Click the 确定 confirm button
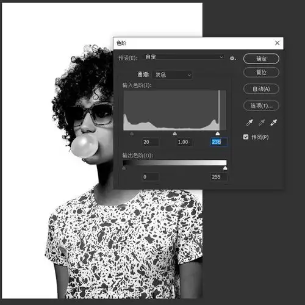This screenshot has height=305, width=305. (261, 59)
